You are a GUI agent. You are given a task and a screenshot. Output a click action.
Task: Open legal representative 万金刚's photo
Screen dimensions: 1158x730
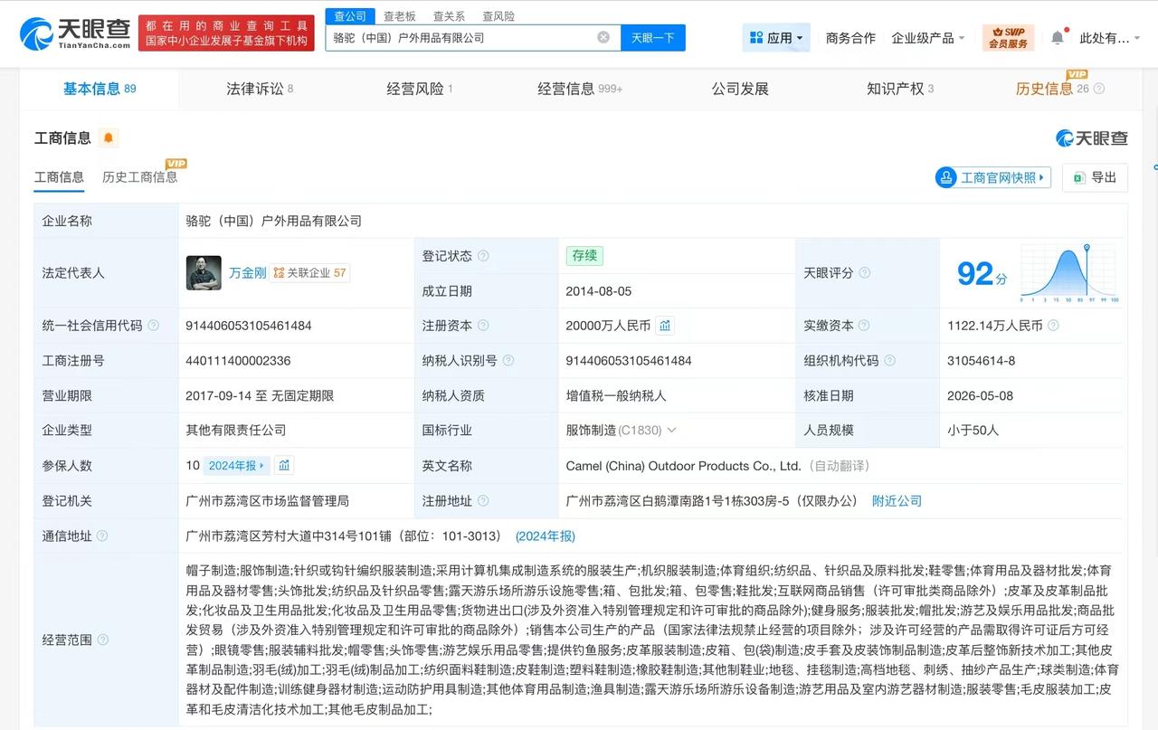point(204,273)
